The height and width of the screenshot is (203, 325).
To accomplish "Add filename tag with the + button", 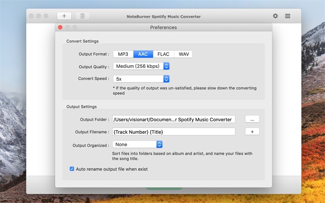I will click(x=252, y=132).
